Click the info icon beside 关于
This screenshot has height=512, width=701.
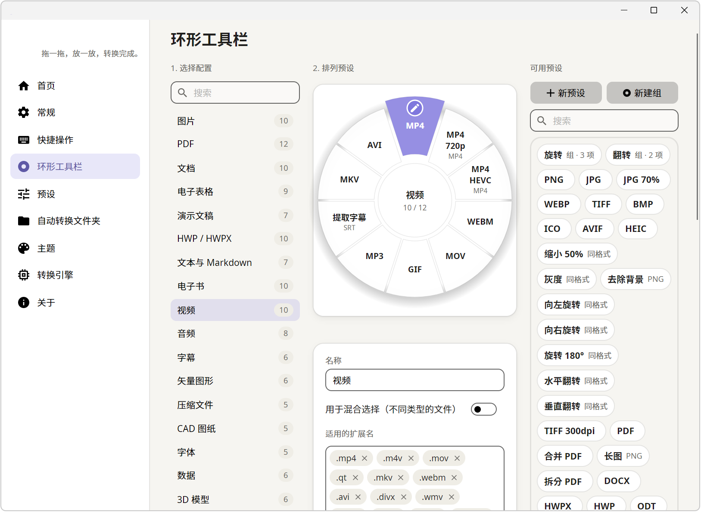[24, 302]
